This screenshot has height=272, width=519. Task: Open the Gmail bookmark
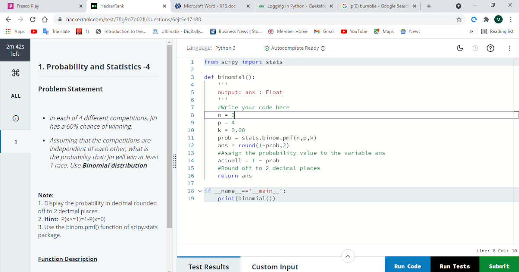tap(324, 31)
